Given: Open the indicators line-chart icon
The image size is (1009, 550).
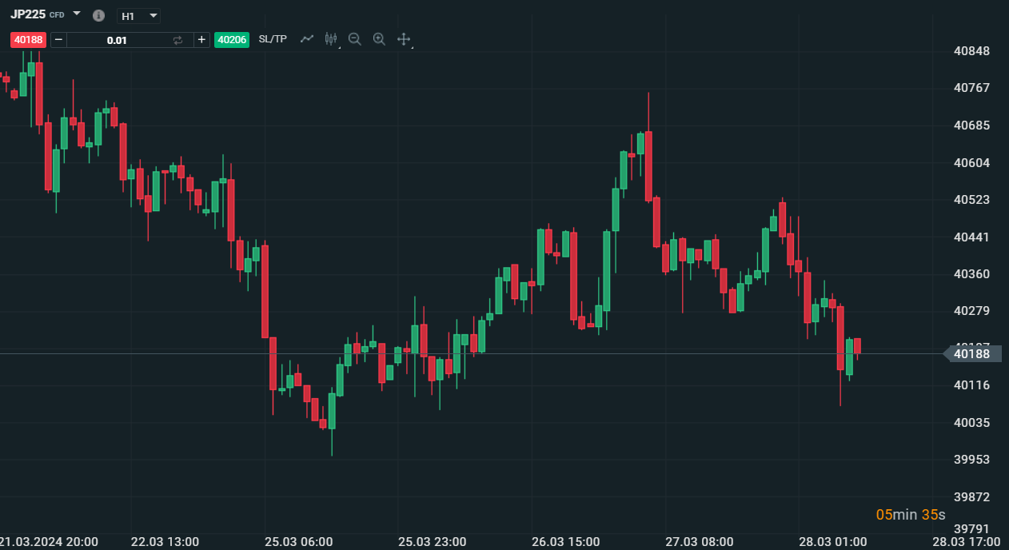Looking at the screenshot, I should (306, 38).
